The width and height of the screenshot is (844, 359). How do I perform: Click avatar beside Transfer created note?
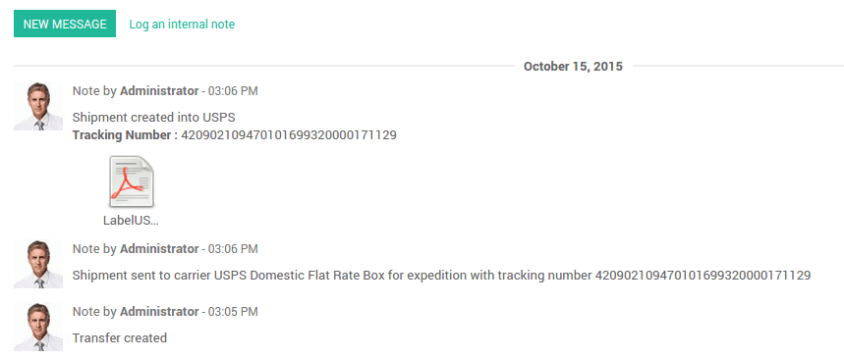click(x=38, y=327)
